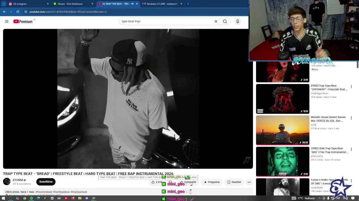Open the 2:59 duration video thumbnail
The height and width of the screenshot is (201, 359).
coord(282,72)
